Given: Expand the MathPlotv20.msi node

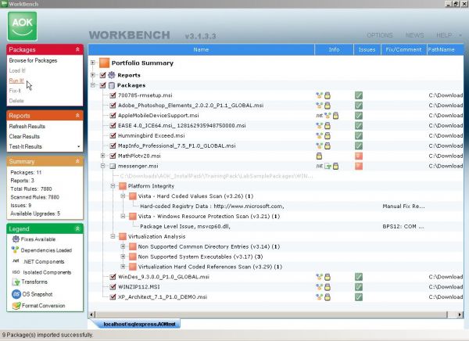Looking at the screenshot, I should coord(103,156).
